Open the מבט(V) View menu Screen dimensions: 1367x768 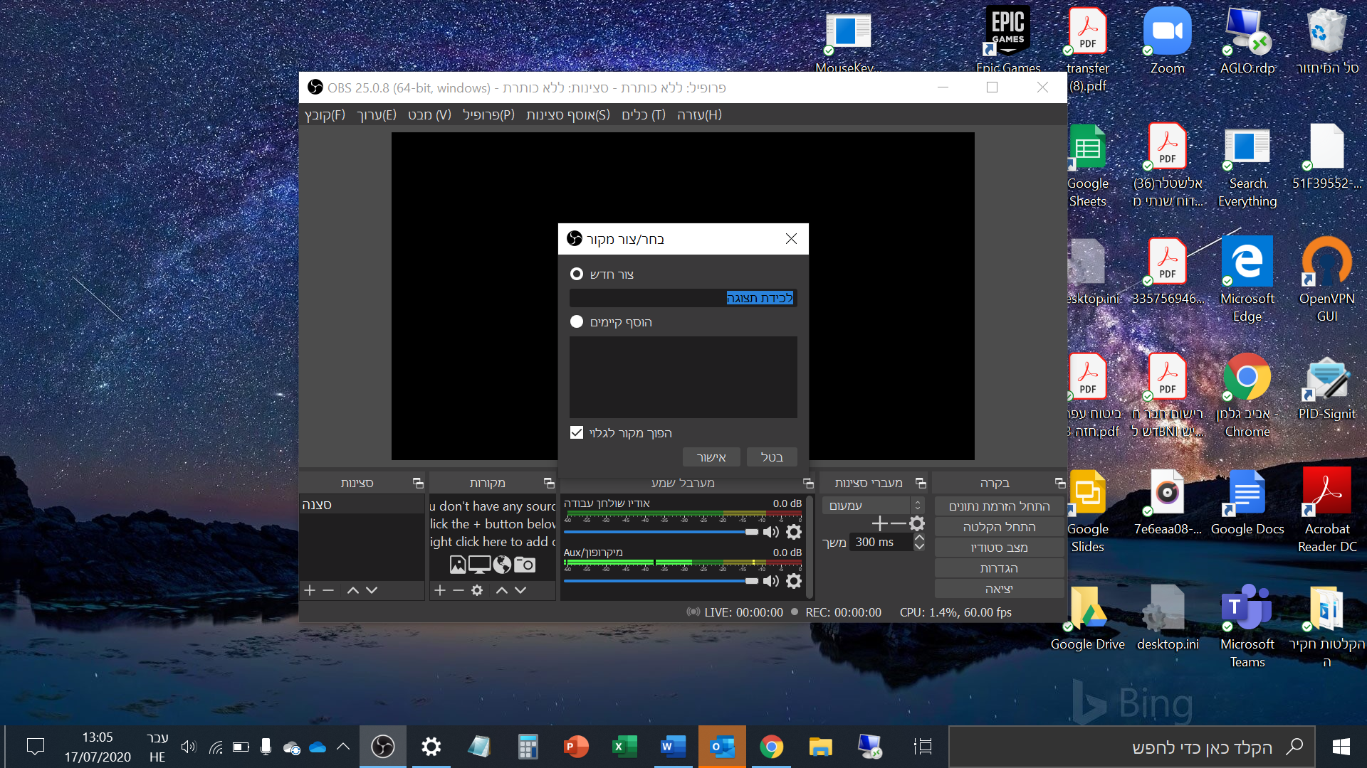(x=429, y=114)
